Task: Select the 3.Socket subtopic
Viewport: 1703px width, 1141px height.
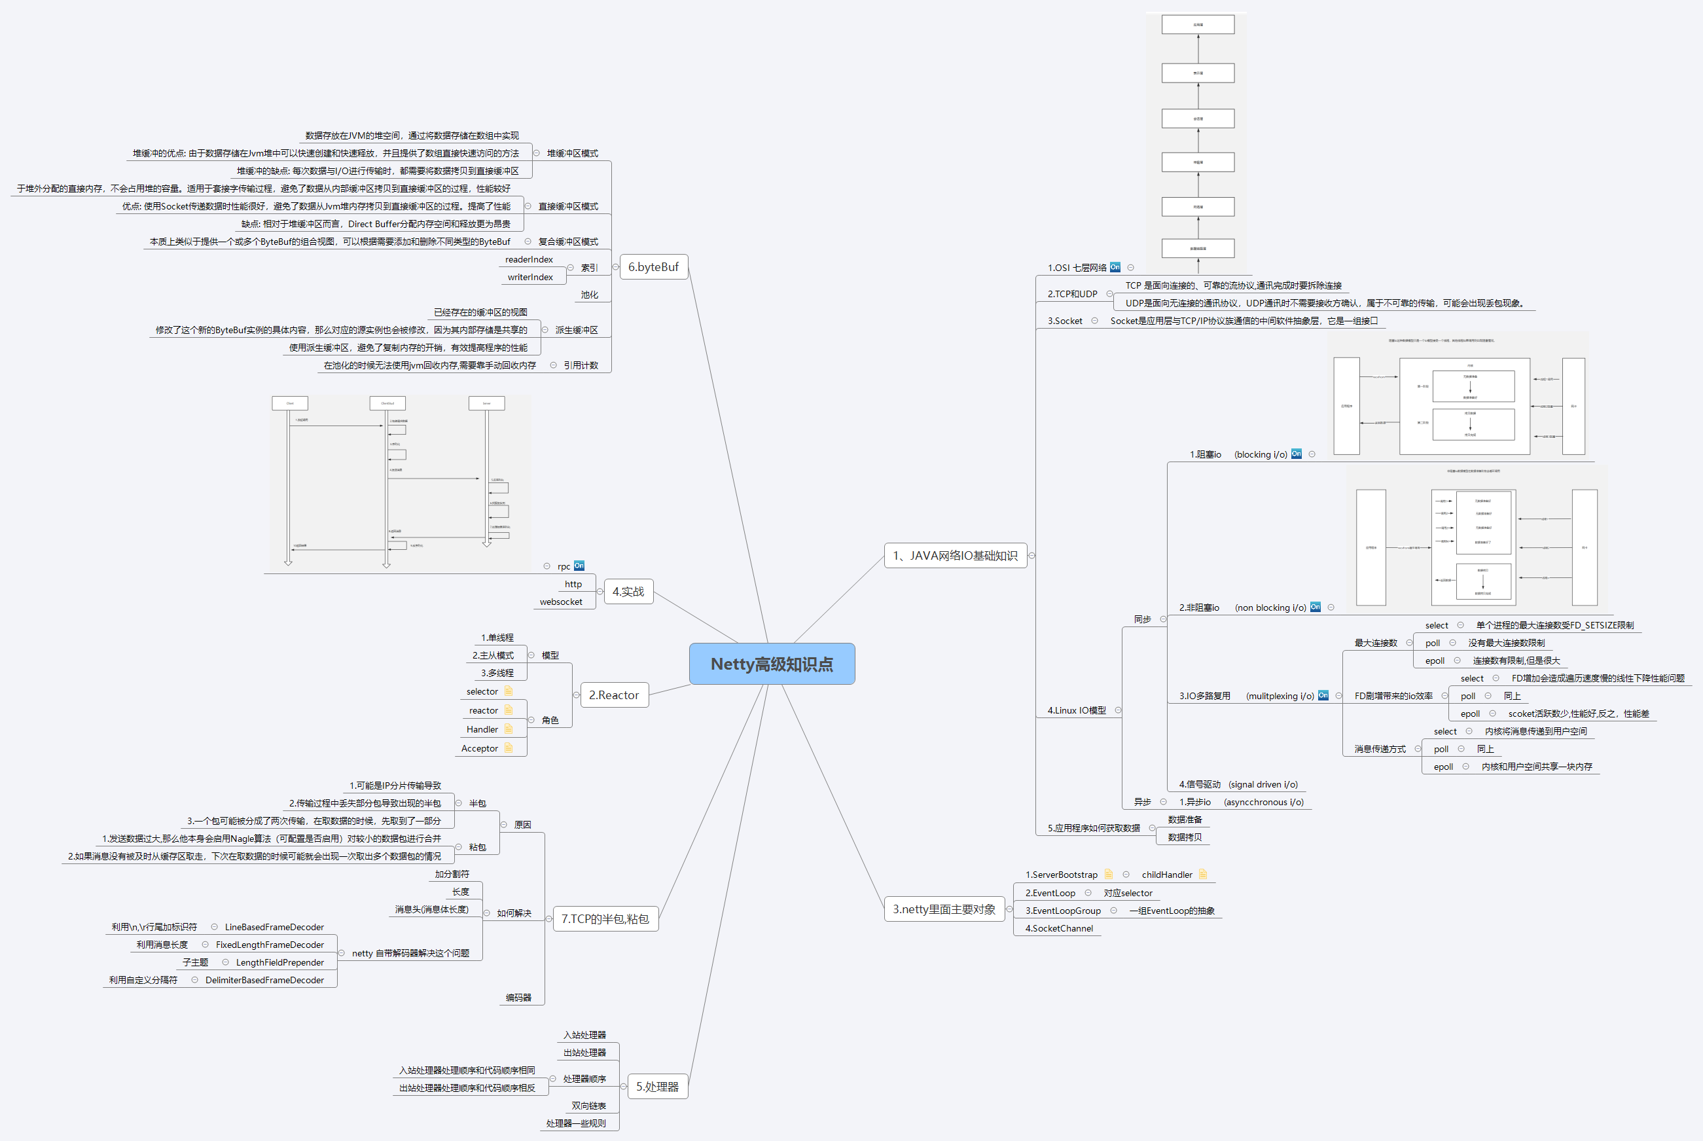Action: click(x=1065, y=321)
